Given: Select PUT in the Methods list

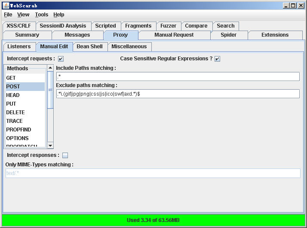Looking at the screenshot, I should click(x=25, y=104).
